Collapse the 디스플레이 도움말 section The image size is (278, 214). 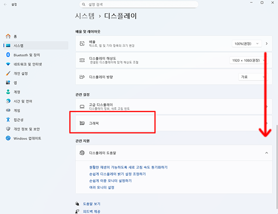click(x=266, y=152)
